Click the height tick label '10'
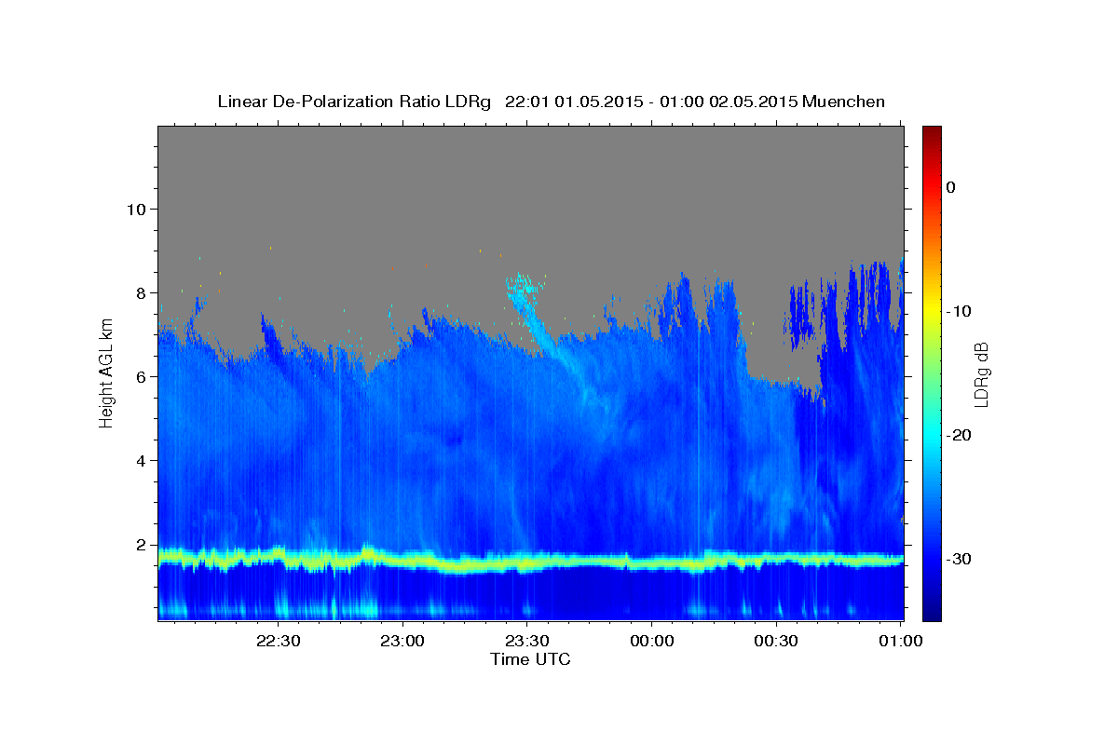The image size is (1118, 745). coord(136,209)
